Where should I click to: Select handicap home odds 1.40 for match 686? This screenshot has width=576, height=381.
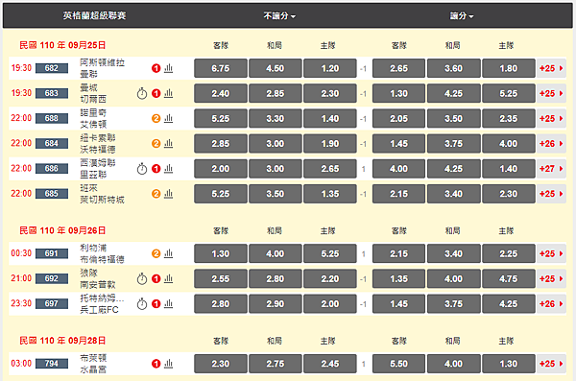(x=509, y=169)
